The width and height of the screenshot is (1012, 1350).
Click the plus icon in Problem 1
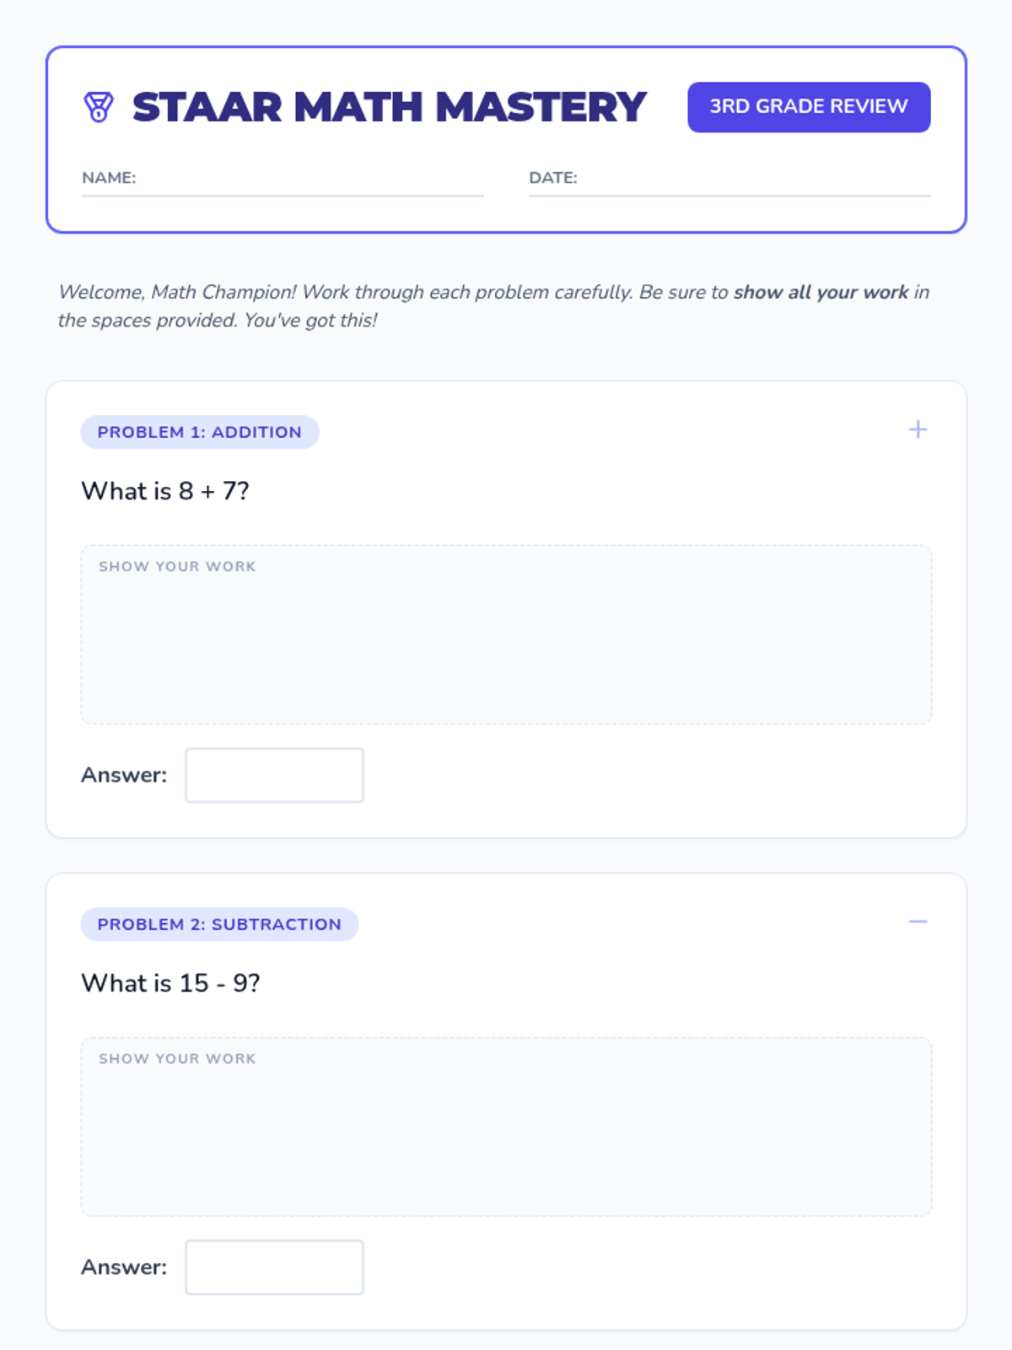tap(918, 429)
